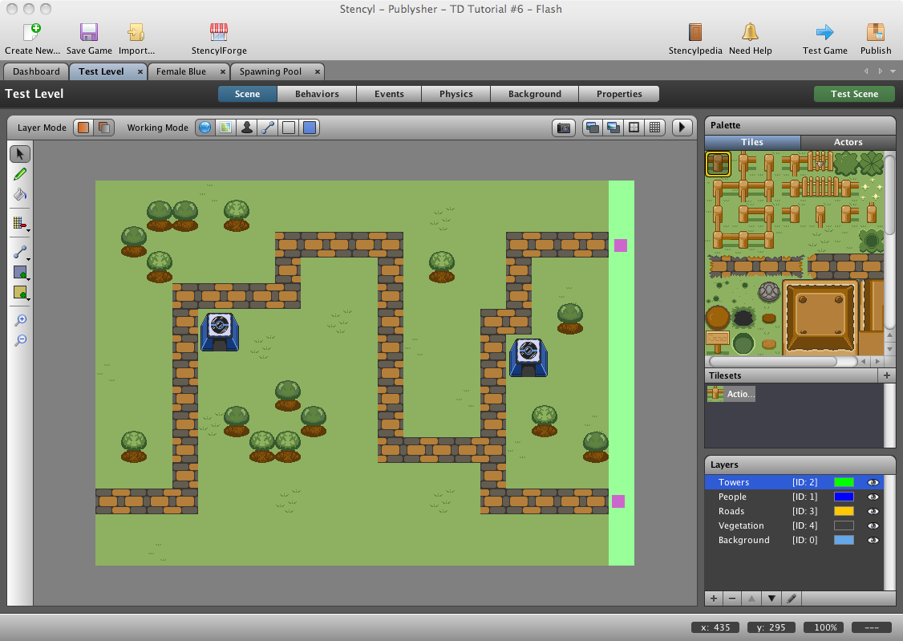Click the green Test Scene button
This screenshot has width=903, height=641.
click(854, 94)
